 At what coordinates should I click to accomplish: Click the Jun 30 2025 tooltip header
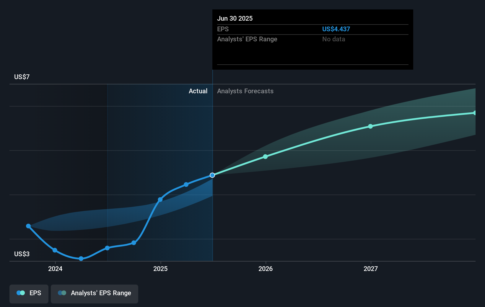[235, 18]
